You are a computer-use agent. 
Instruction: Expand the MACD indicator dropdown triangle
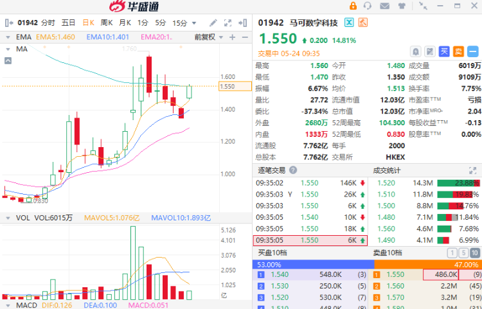point(8,305)
